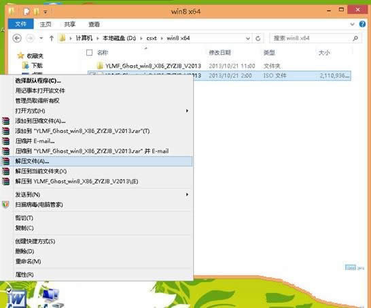This screenshot has height=308, width=371.
Task: Click WinRAR icon beside 解压到当前文件夹(X)
Action: coord(5,171)
